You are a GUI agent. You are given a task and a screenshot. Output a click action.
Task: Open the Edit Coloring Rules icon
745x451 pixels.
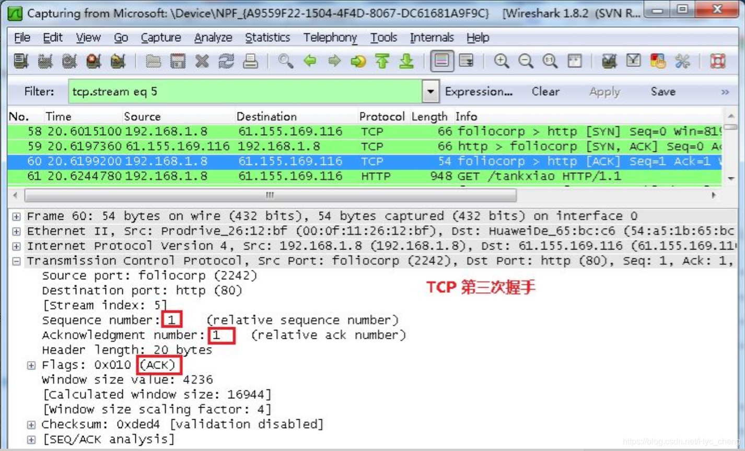pyautogui.click(x=658, y=61)
